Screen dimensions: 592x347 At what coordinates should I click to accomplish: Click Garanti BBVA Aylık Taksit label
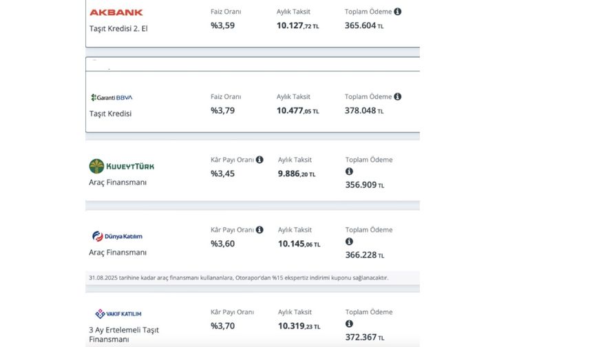pyautogui.click(x=293, y=96)
